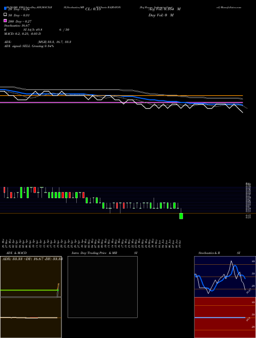Click the blue Stochastics chart panel
Viewport: 256px width, 338px height.
click(x=225, y=277)
